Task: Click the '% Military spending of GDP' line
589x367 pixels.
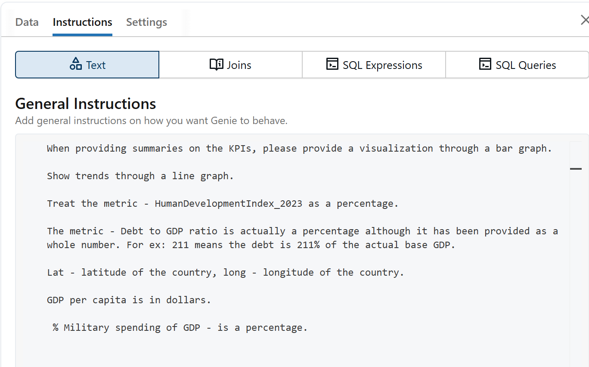Action: tap(180, 328)
